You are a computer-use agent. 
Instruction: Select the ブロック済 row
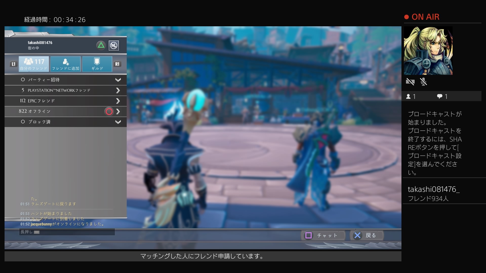66,122
